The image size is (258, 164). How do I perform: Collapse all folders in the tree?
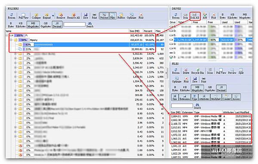(x=36, y=16)
